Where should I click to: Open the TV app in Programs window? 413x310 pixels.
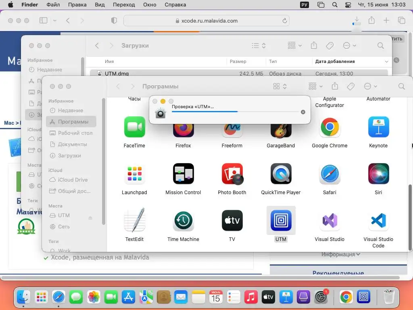(232, 220)
